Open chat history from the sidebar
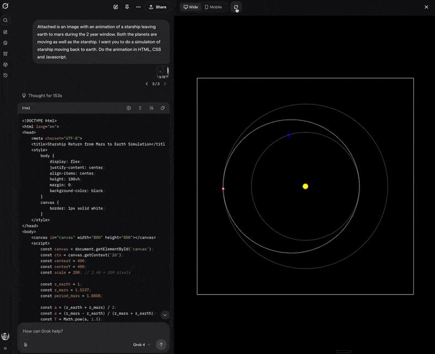The height and width of the screenshot is (354, 435). pos(5,76)
